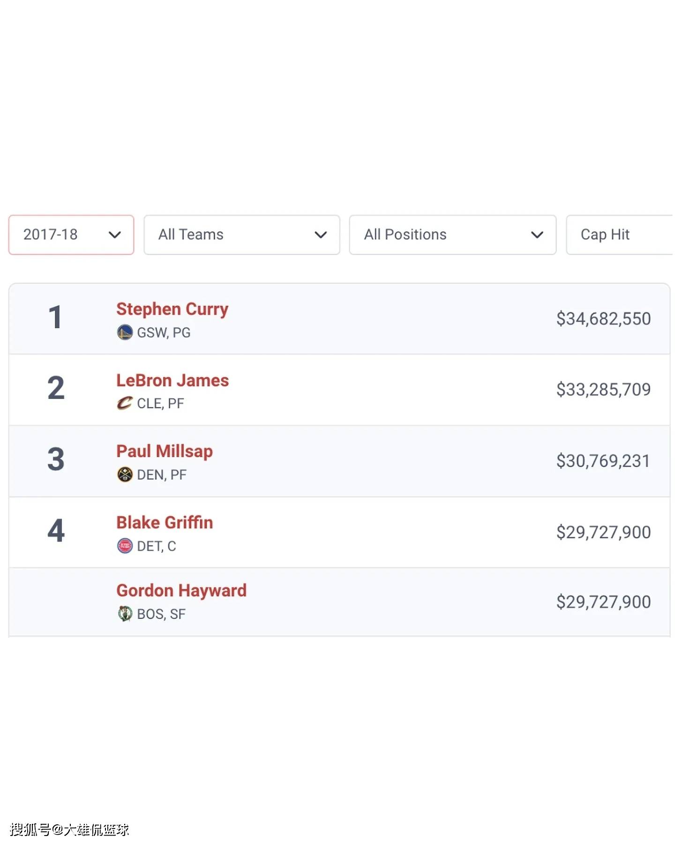The height and width of the screenshot is (844, 675).
Task: Open LeBron James player link
Action: pos(172,380)
